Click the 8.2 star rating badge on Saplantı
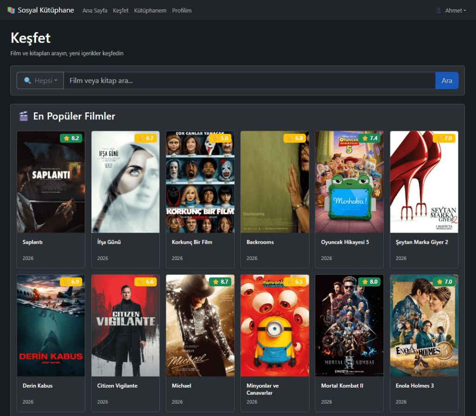Image resolution: width=476 pixels, height=416 pixels. pos(71,138)
